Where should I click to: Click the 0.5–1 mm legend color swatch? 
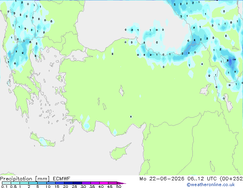15,183
